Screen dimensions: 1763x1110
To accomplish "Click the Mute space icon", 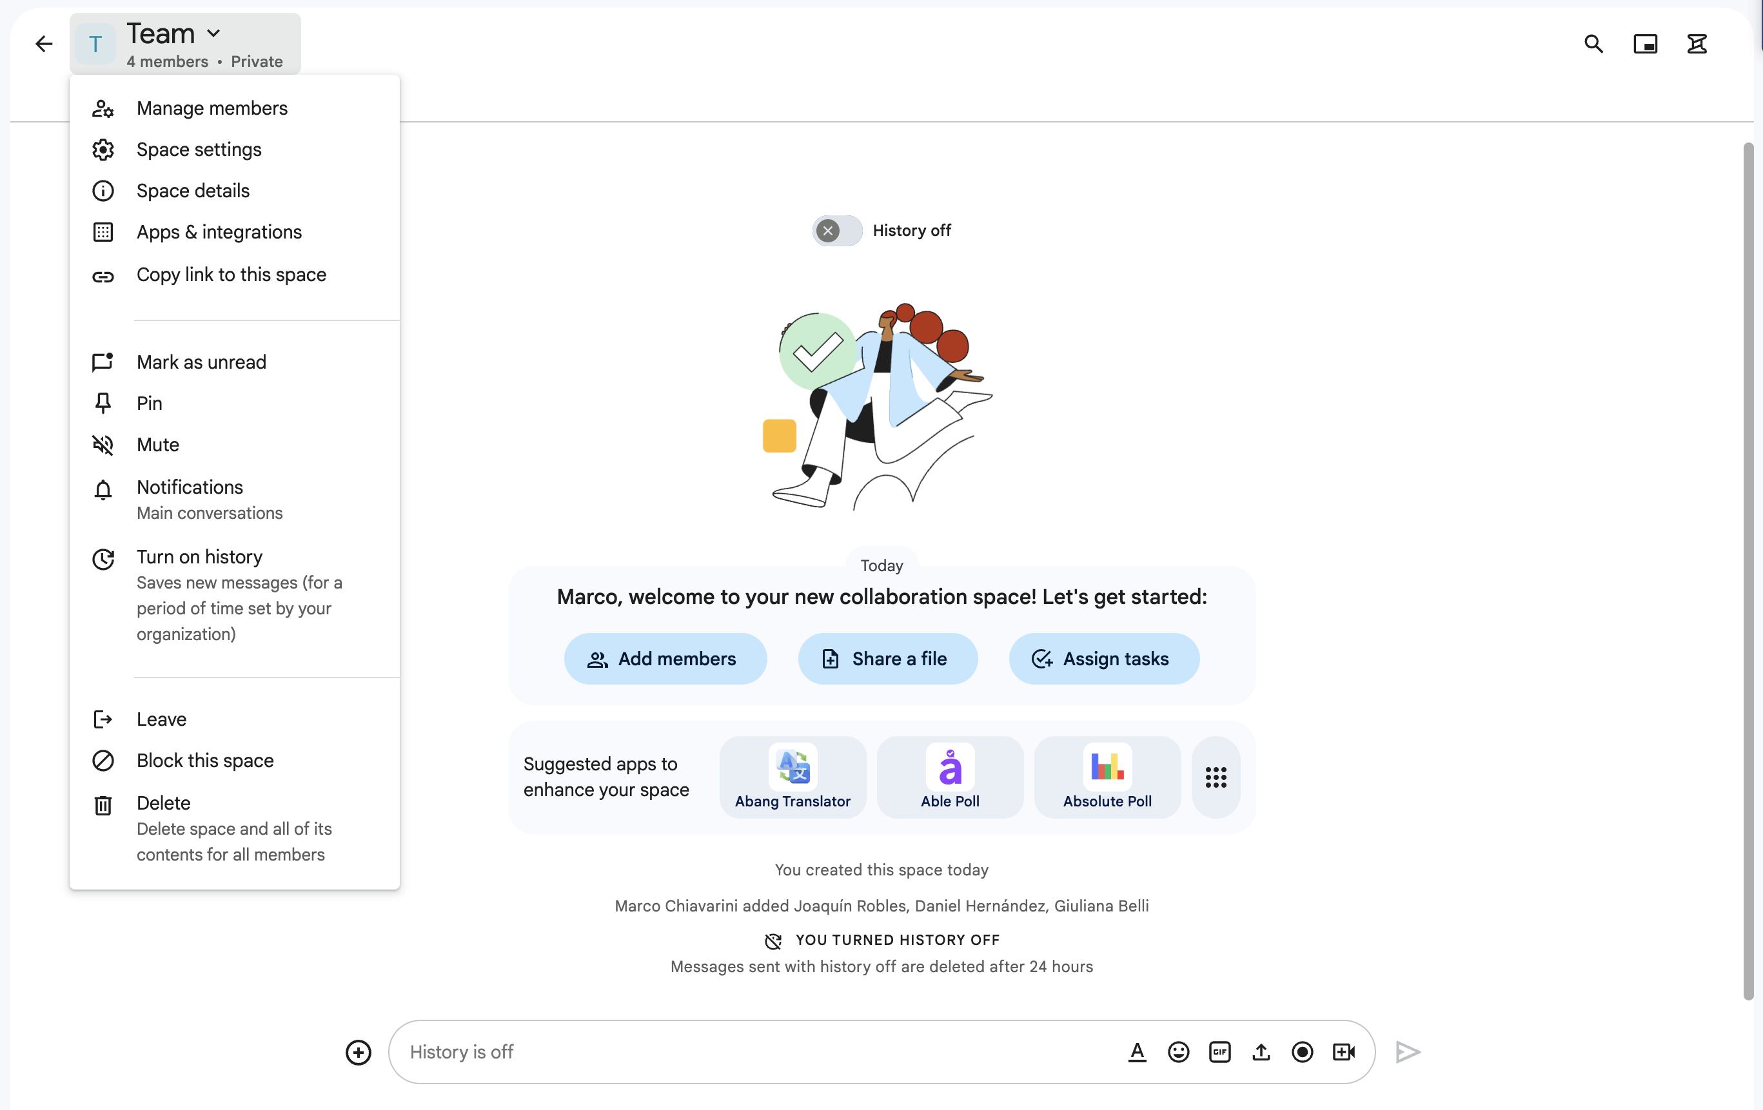I will coord(103,443).
